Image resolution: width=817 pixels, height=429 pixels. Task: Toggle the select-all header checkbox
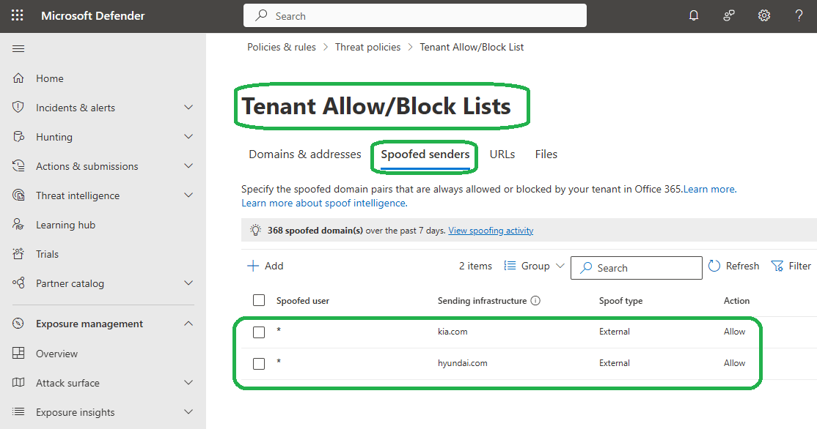click(x=259, y=300)
